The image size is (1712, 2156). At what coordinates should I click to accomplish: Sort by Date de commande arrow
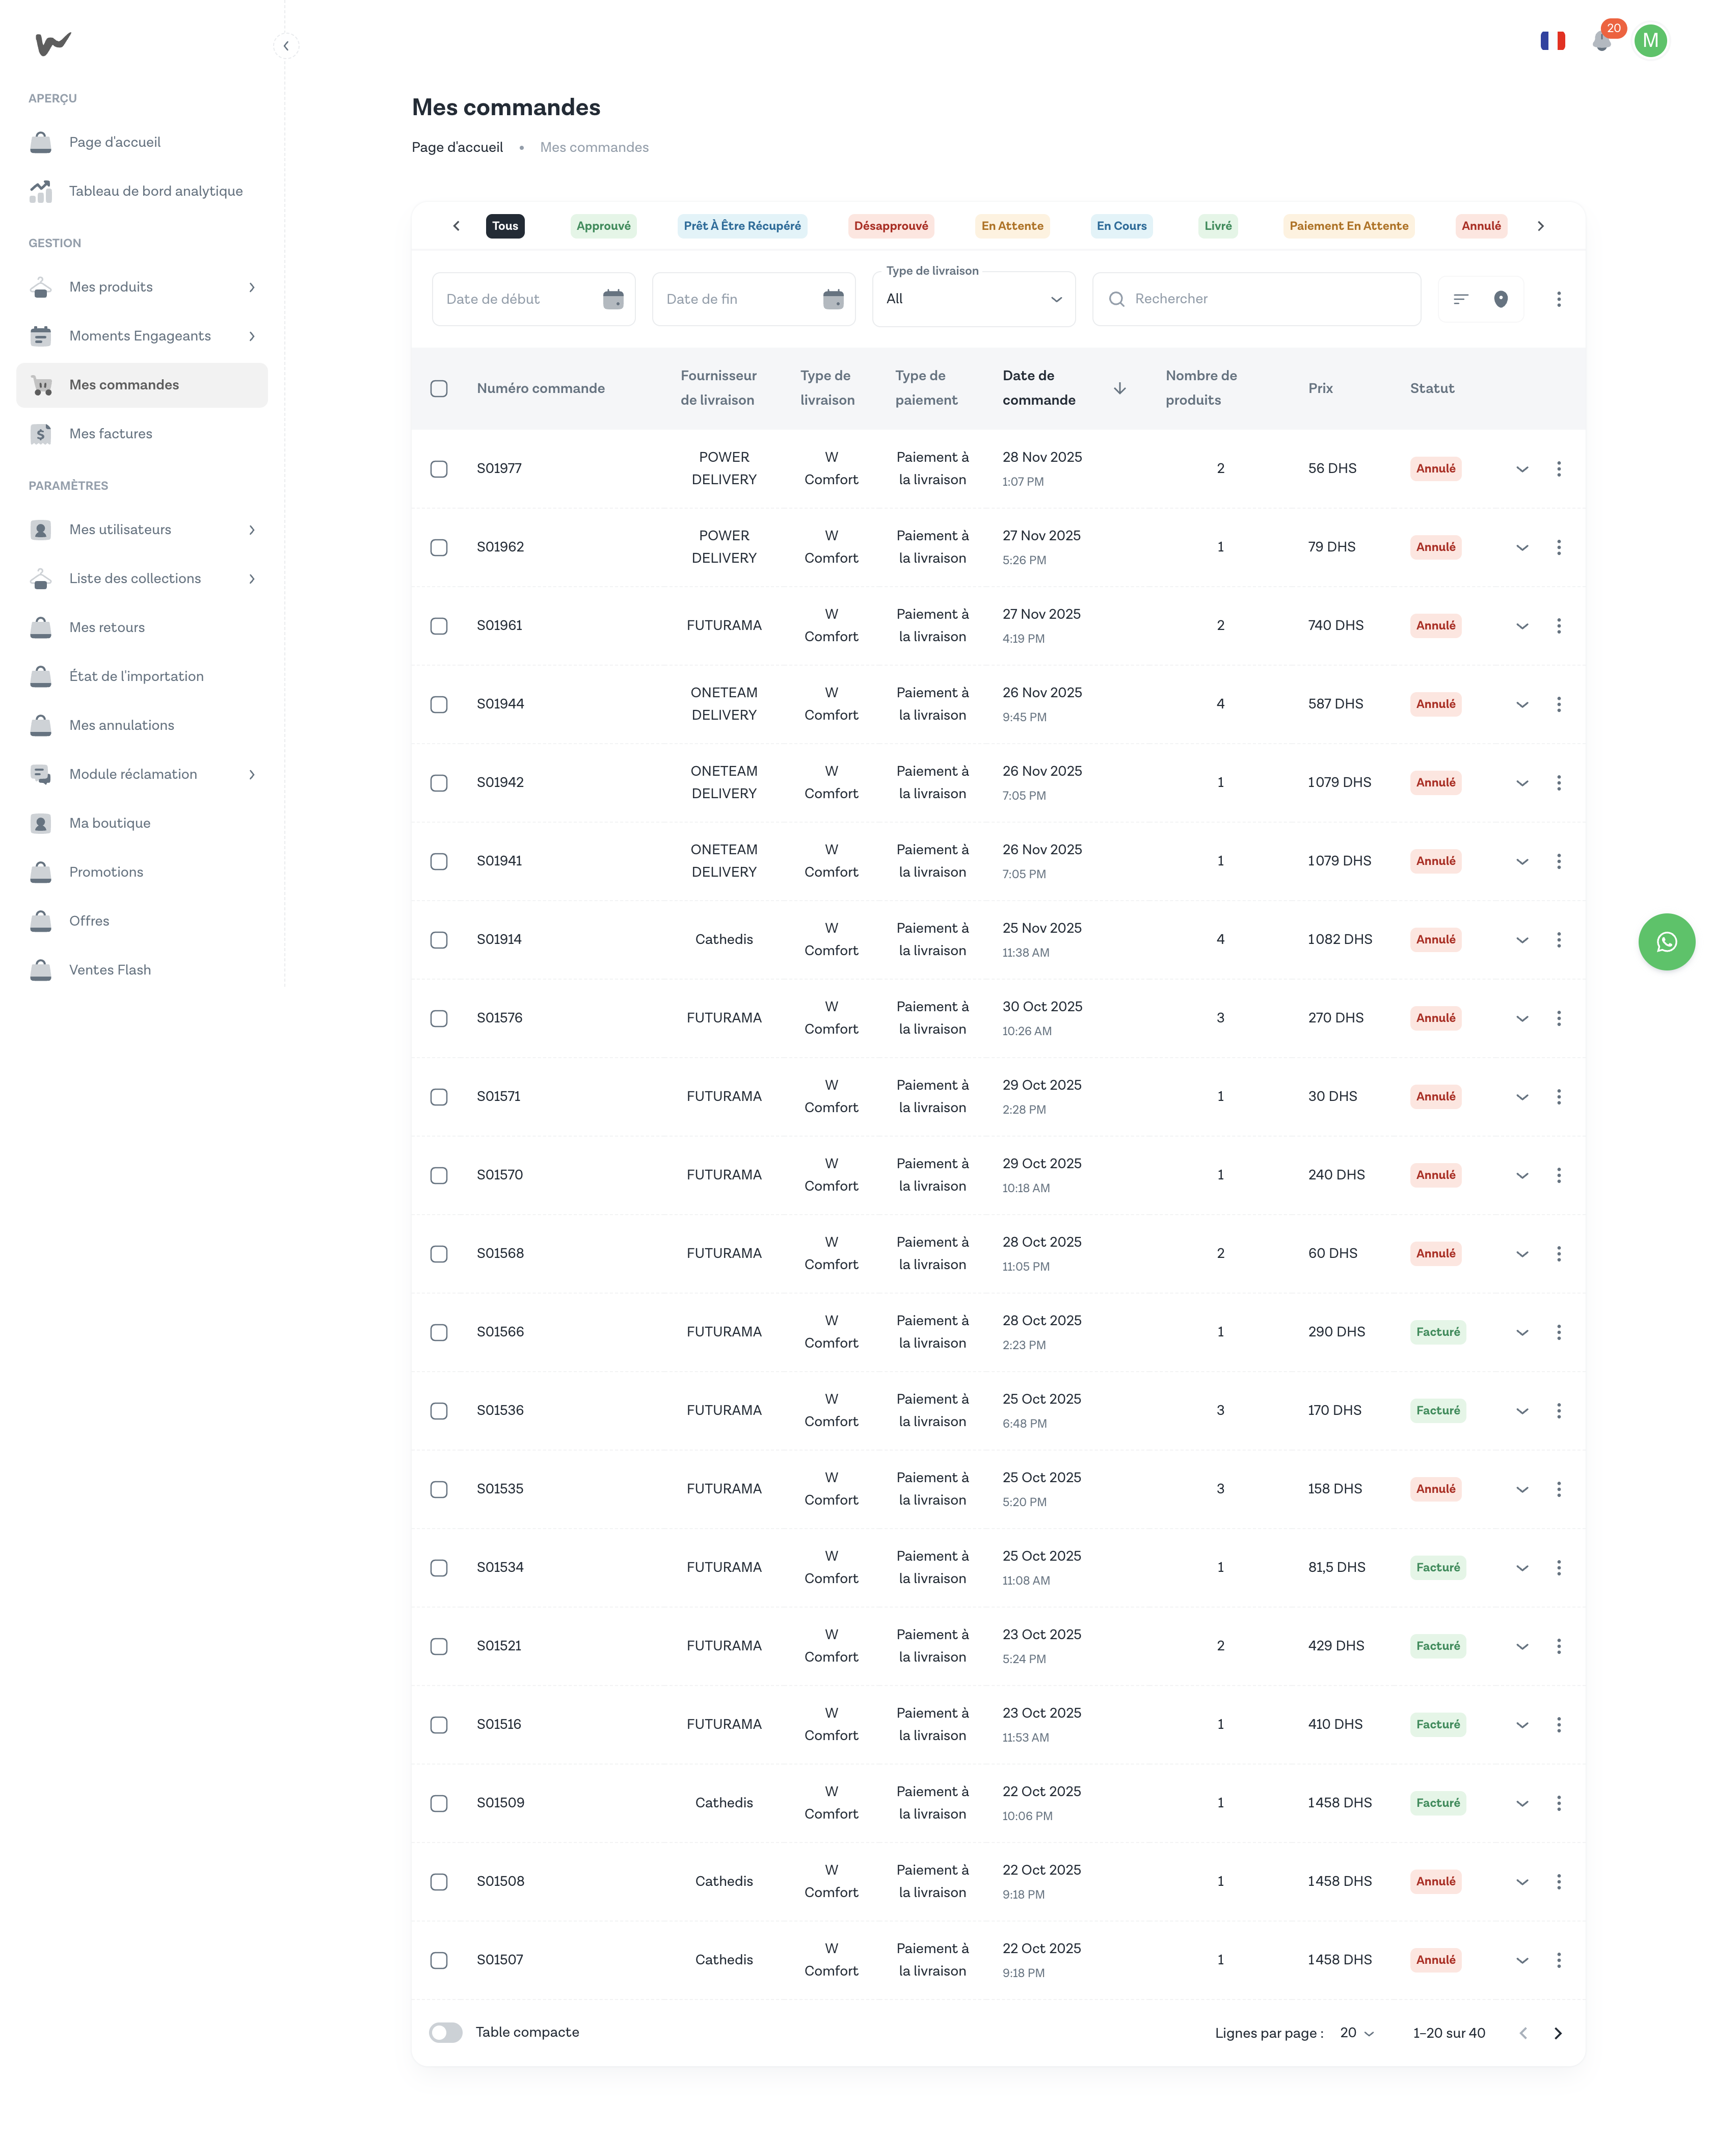tap(1119, 388)
